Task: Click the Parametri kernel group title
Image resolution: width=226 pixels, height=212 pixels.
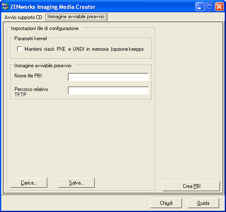Action: click(x=31, y=39)
